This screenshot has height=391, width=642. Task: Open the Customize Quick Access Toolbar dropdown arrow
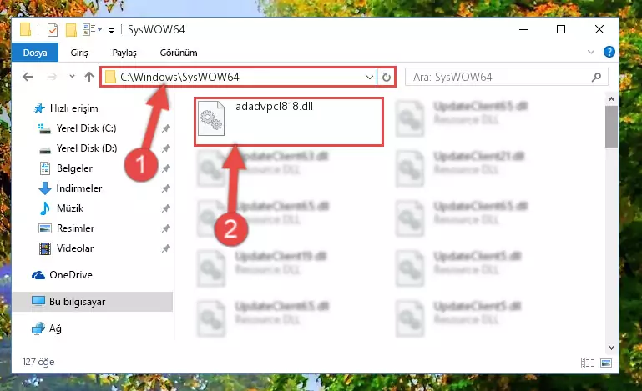click(111, 30)
